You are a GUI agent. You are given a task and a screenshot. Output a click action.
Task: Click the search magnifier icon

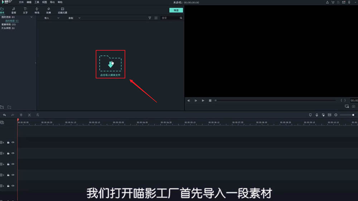[181, 18]
